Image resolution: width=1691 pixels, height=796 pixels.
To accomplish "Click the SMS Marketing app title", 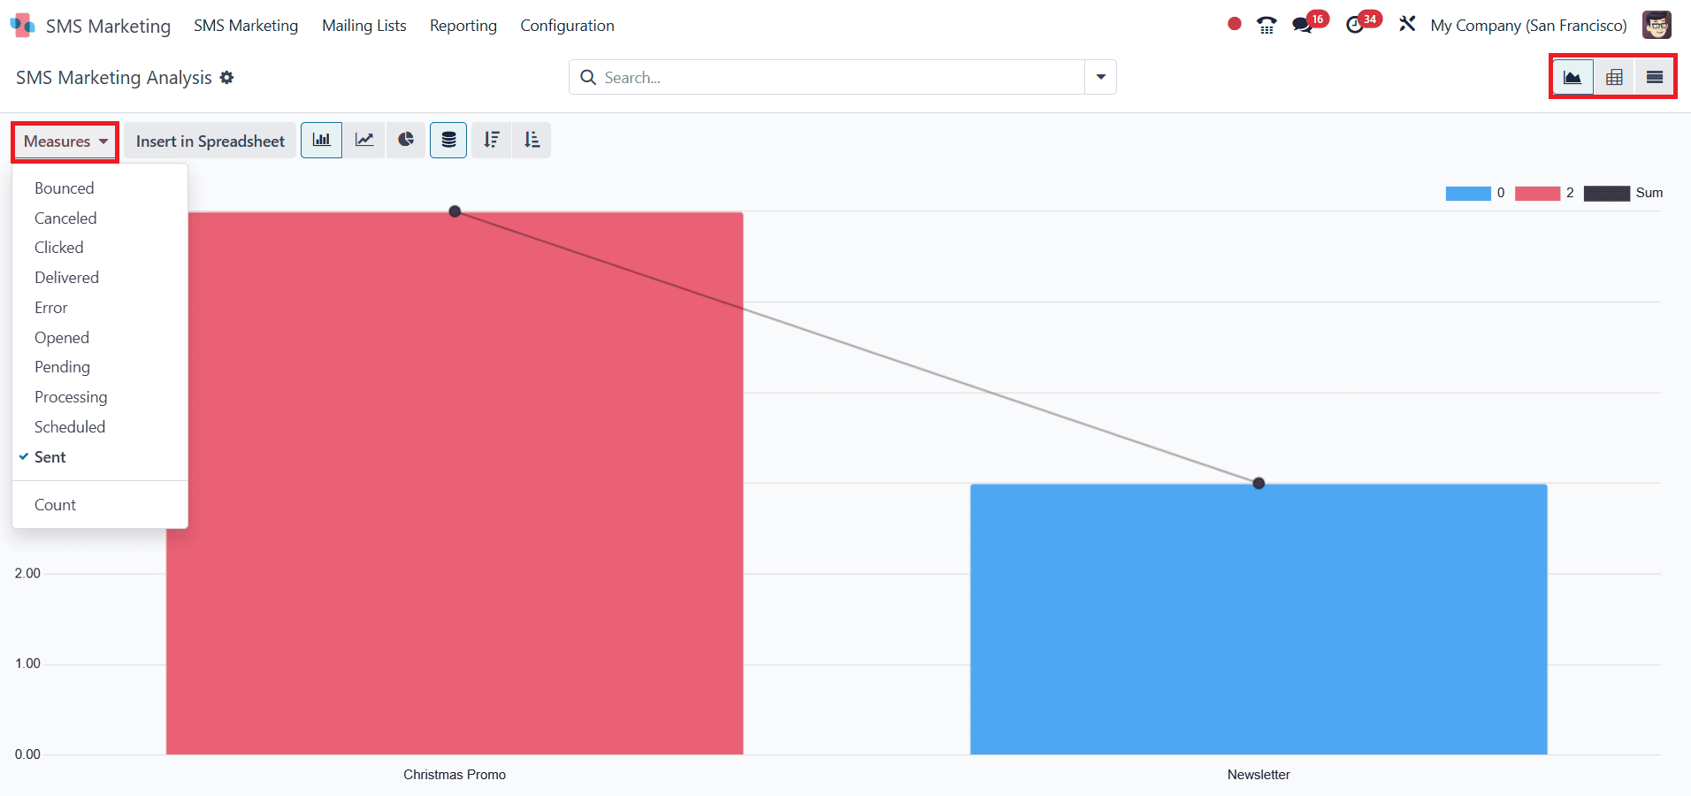I will click(x=108, y=26).
